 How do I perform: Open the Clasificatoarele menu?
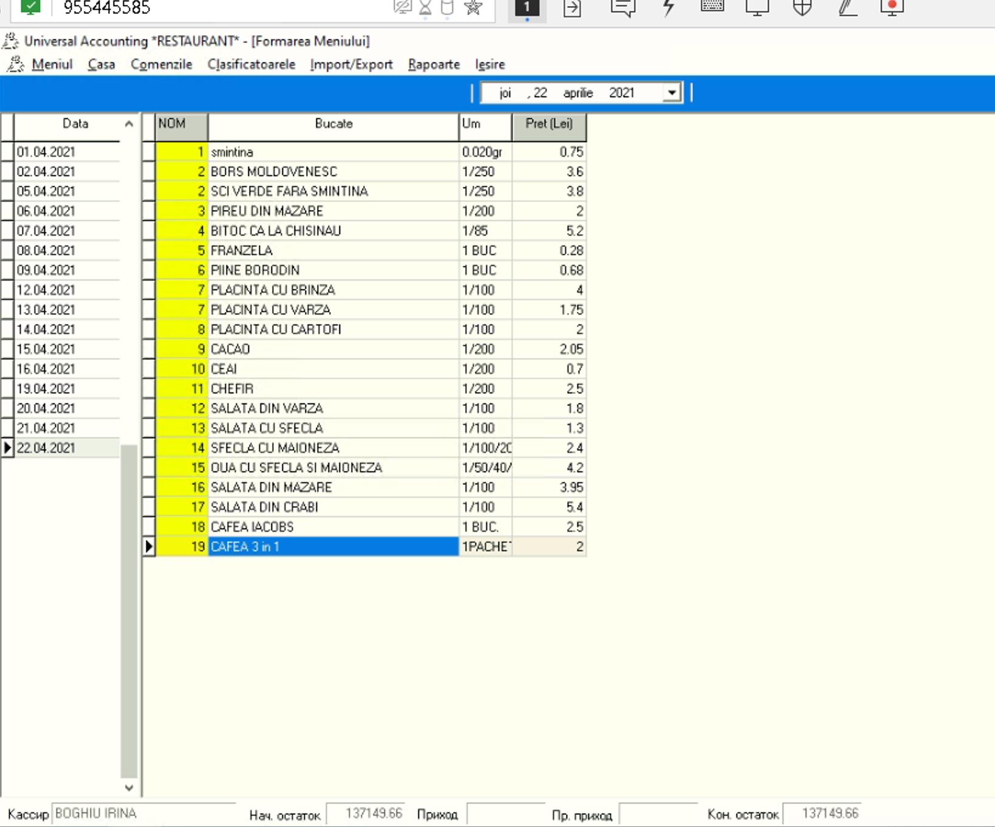click(251, 64)
